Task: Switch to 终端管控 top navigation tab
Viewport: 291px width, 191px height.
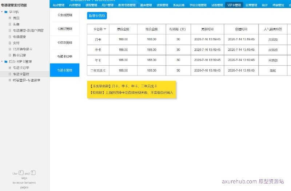Action: [278, 5]
